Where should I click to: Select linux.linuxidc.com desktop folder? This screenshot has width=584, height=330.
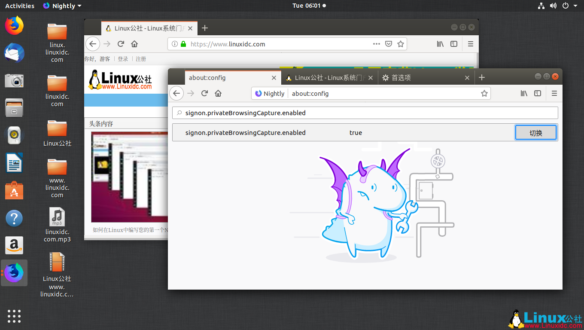pos(57,43)
